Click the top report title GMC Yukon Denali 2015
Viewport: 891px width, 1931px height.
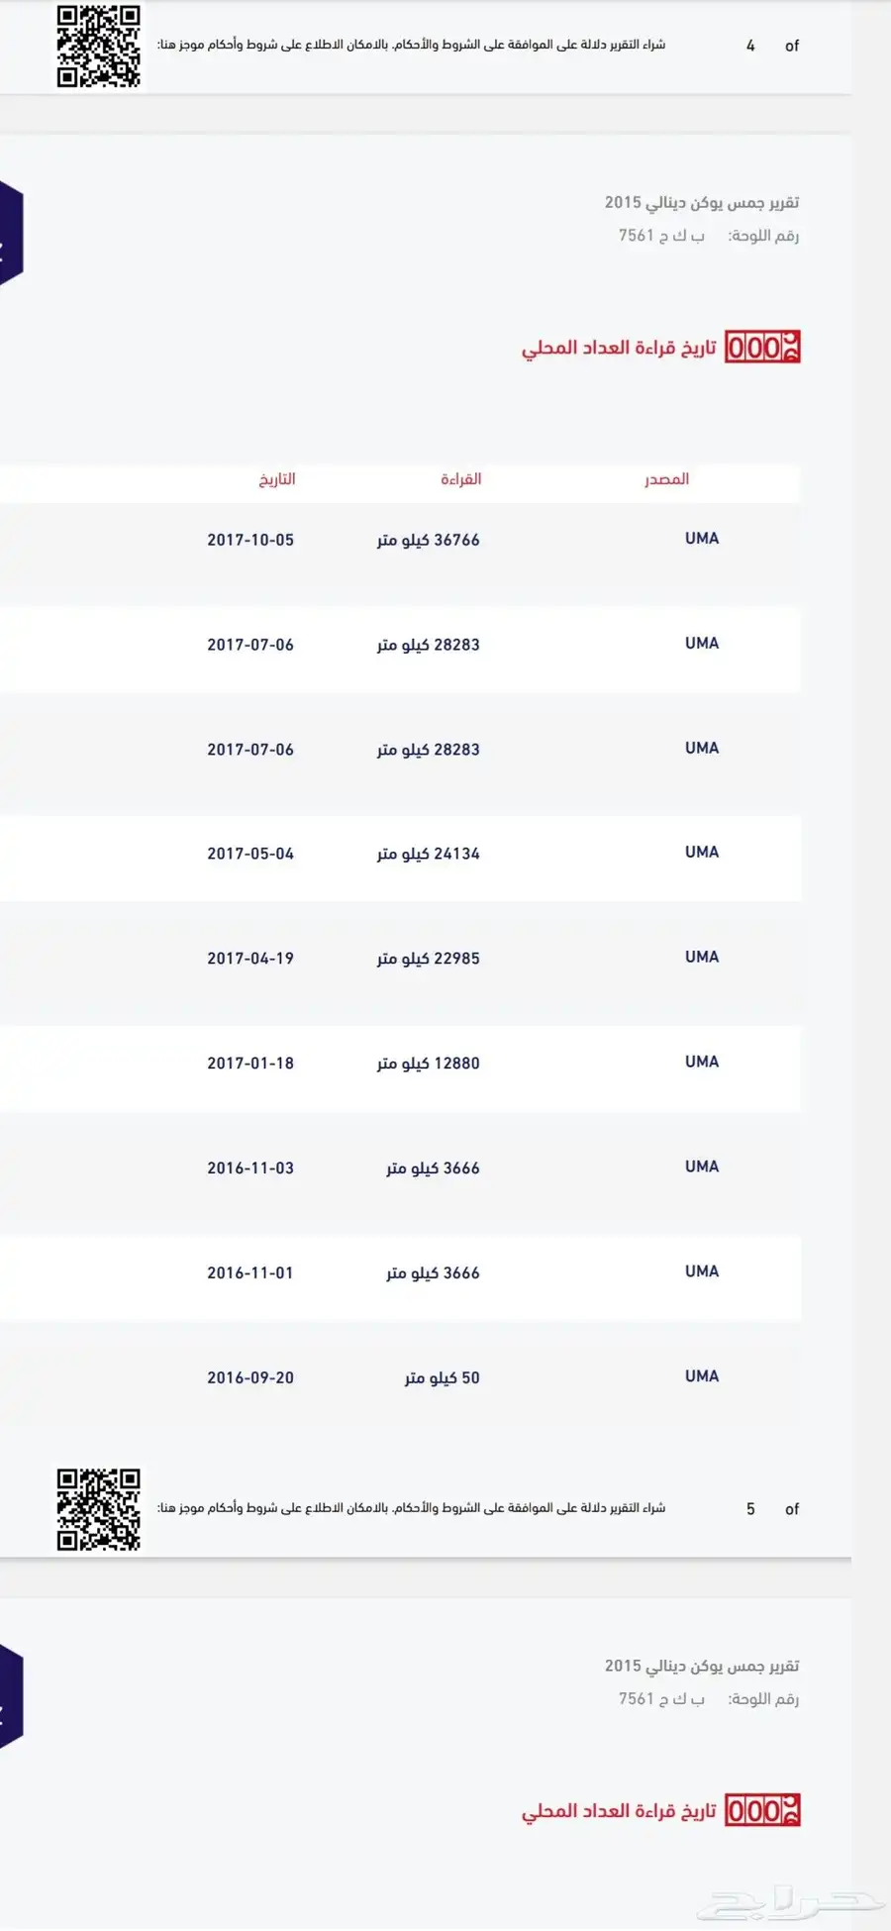coord(702,202)
